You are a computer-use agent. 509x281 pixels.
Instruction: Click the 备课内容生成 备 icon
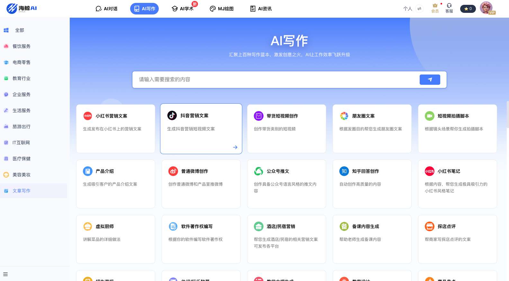tap(344, 226)
